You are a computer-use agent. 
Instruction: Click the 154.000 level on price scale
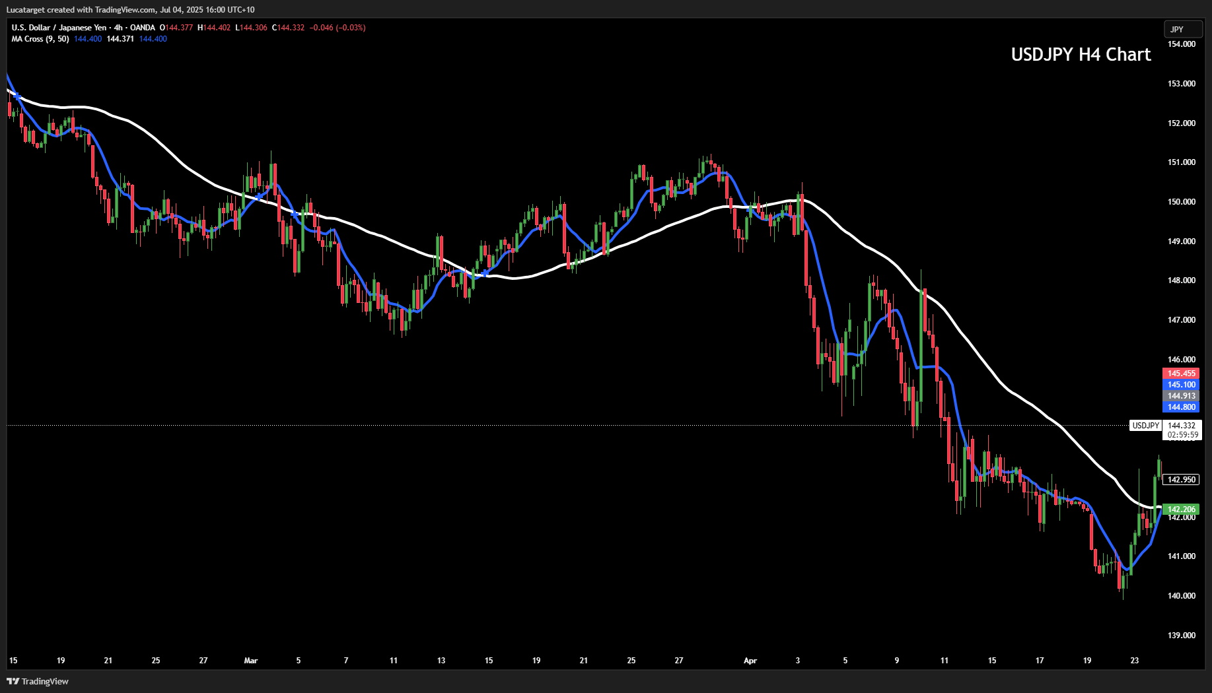coord(1181,44)
